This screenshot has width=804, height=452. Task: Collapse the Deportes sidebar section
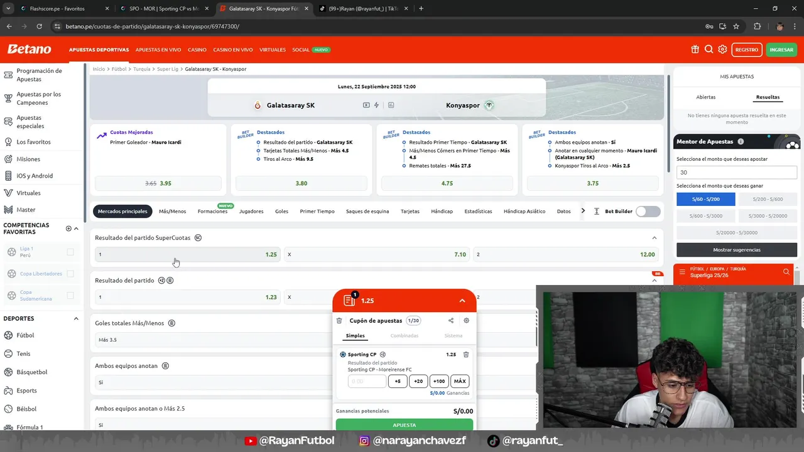click(77, 319)
